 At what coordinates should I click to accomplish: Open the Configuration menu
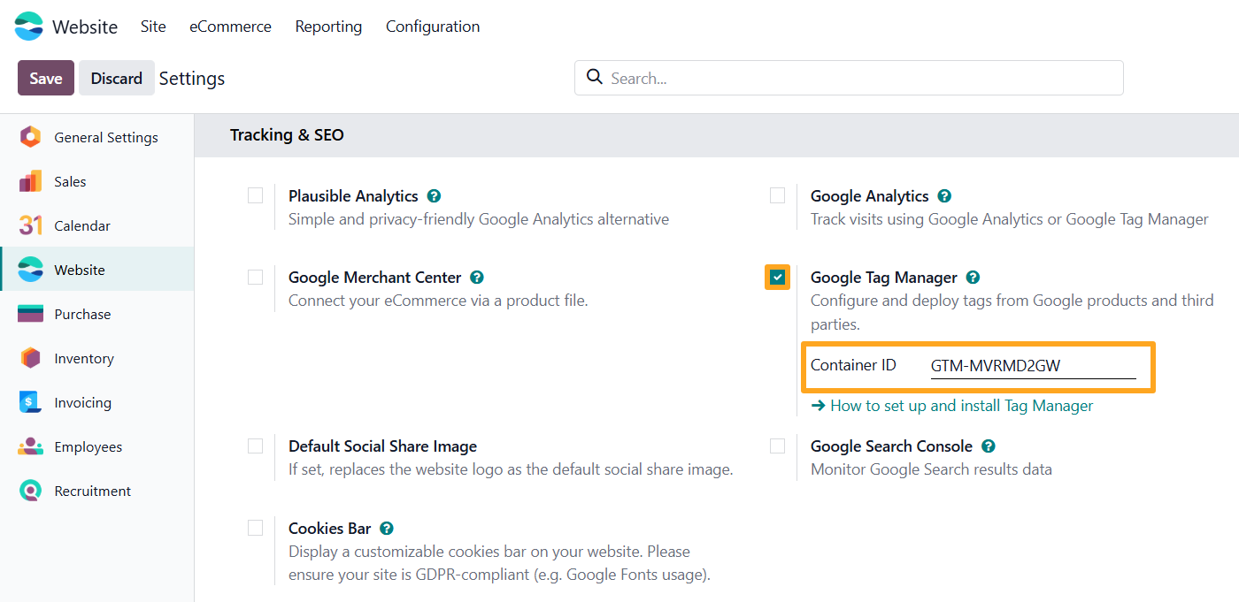pos(433,27)
